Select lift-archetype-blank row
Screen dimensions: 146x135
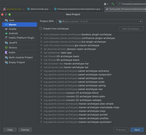[x=91, y=60]
